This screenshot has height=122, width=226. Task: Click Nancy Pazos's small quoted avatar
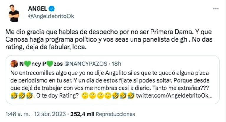tap(14, 64)
